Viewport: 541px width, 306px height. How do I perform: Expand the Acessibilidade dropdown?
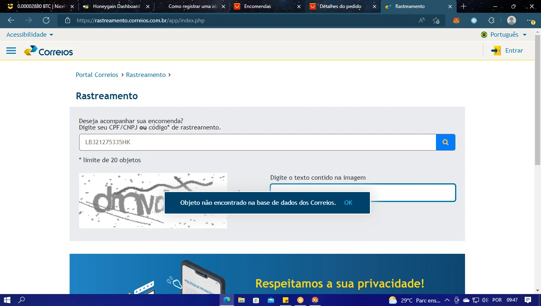pos(30,35)
